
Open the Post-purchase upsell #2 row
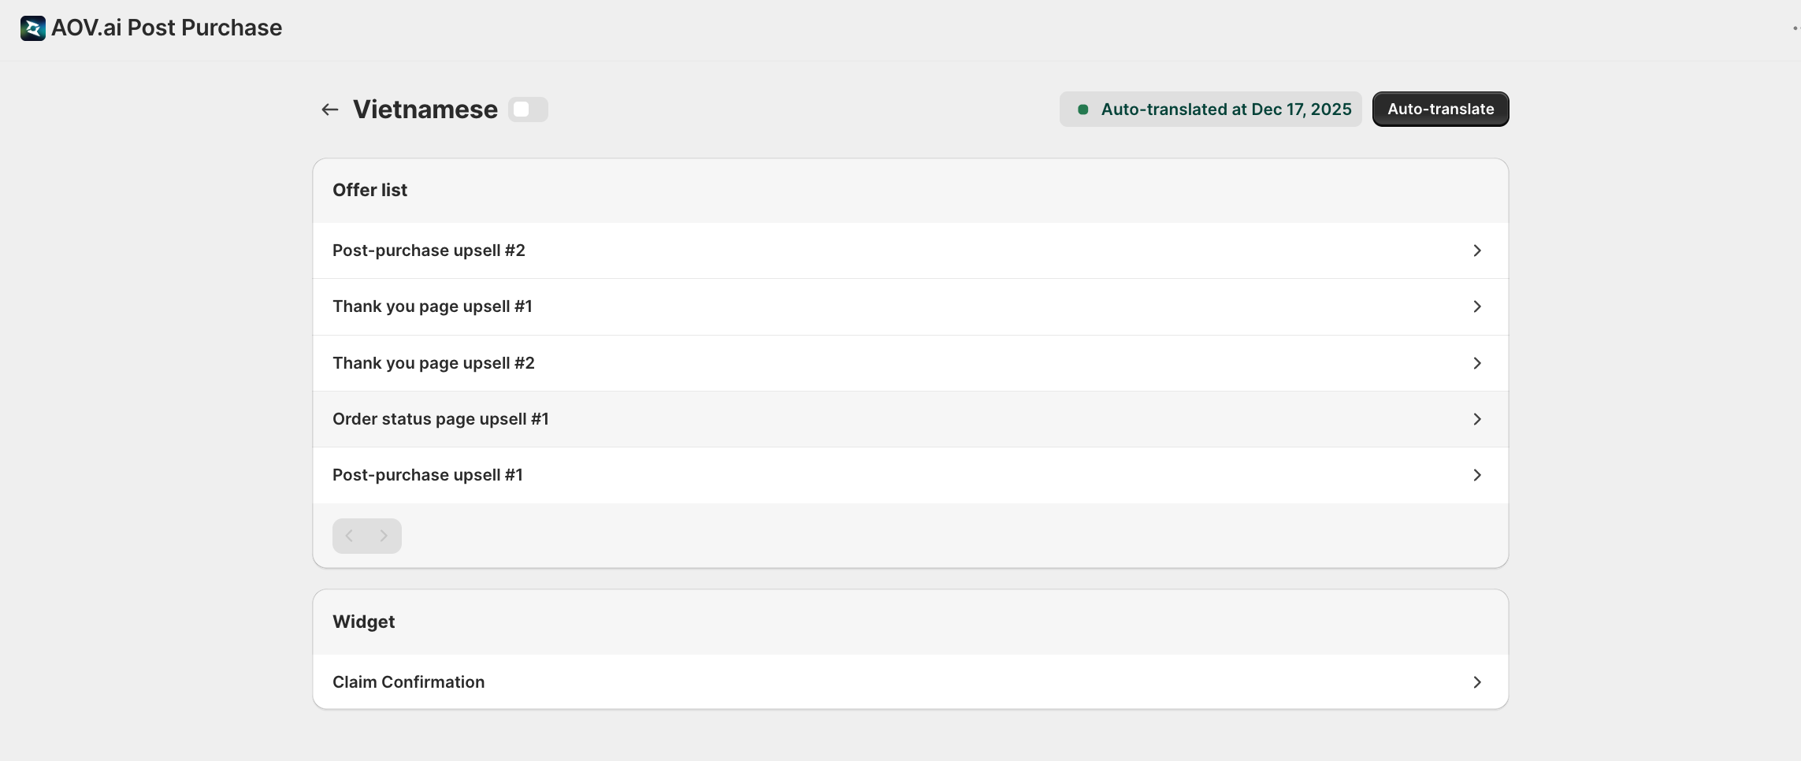click(x=911, y=251)
